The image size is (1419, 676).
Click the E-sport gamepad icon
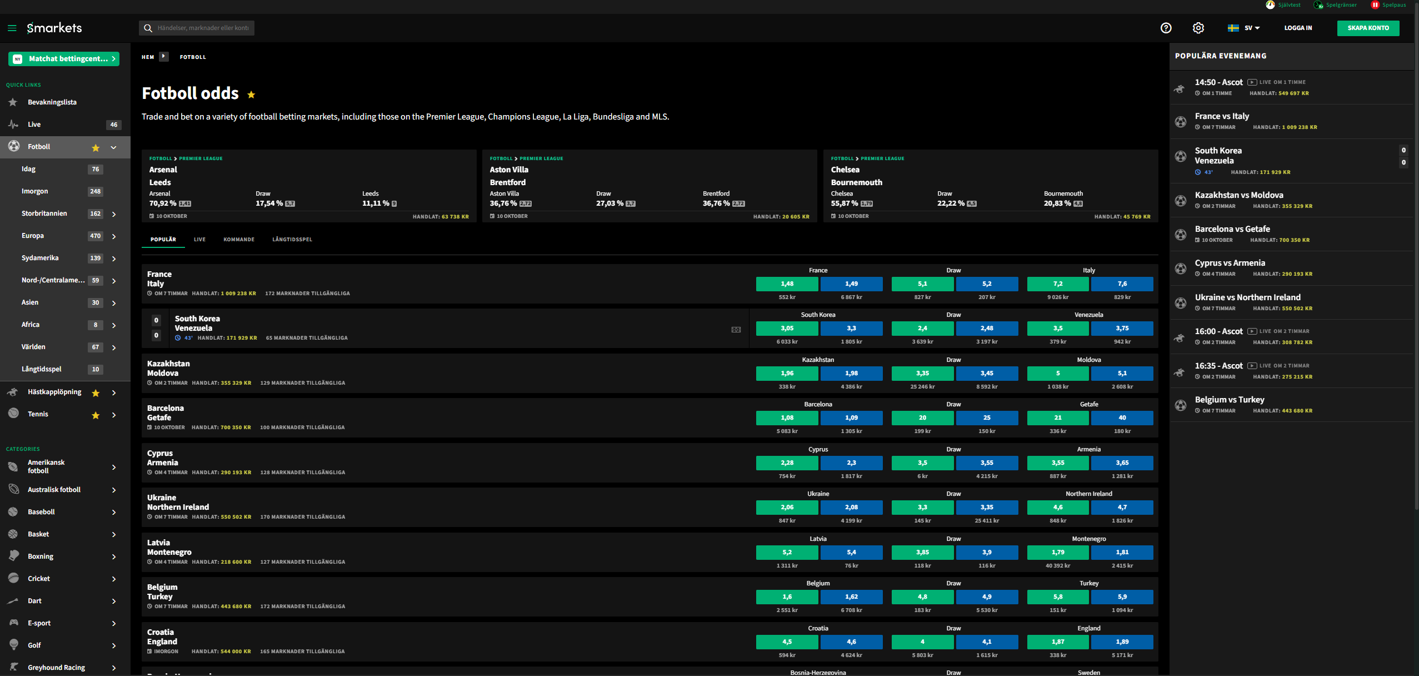point(13,623)
